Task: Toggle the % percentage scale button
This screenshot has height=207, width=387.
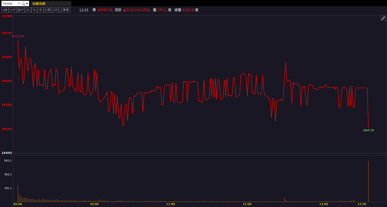Action: click(34, 10)
